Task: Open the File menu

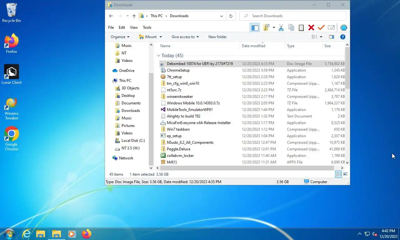Action: click(111, 27)
